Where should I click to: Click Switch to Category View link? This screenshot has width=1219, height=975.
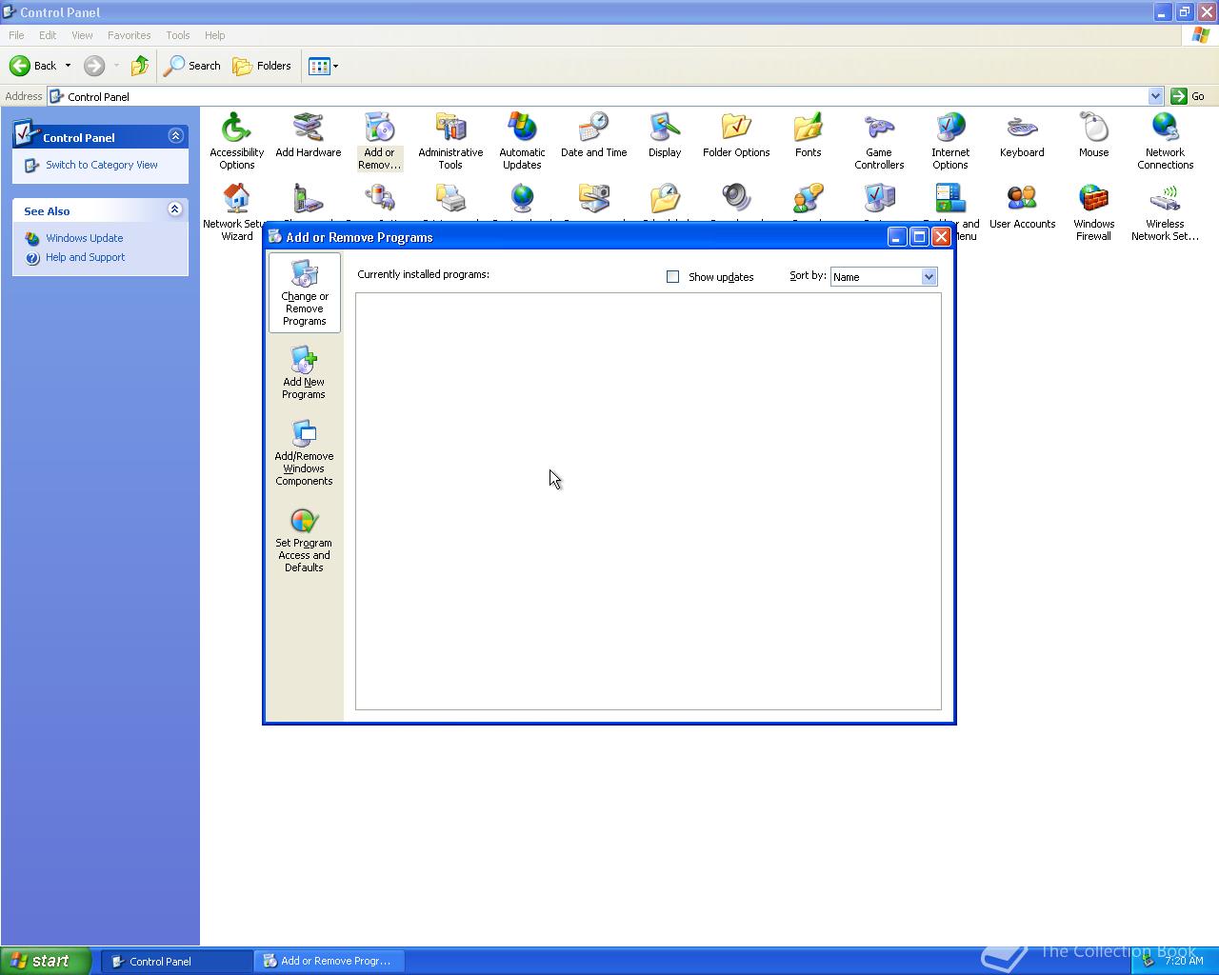pos(102,165)
